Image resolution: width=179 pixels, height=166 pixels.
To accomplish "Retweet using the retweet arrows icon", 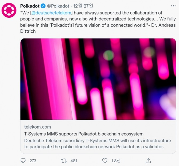I will click(64, 161).
